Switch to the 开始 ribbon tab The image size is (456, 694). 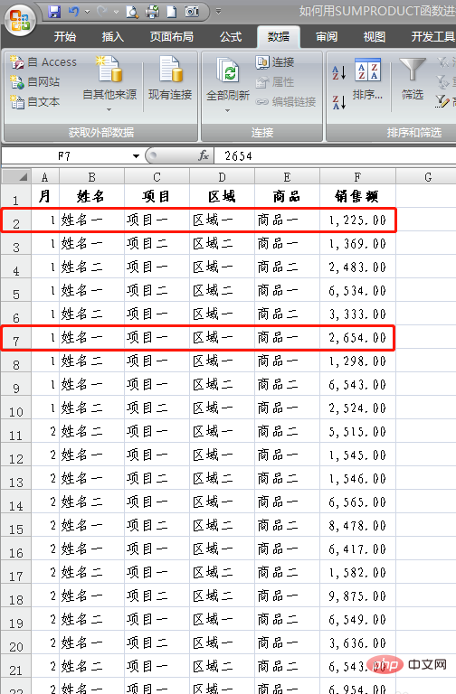pos(65,37)
